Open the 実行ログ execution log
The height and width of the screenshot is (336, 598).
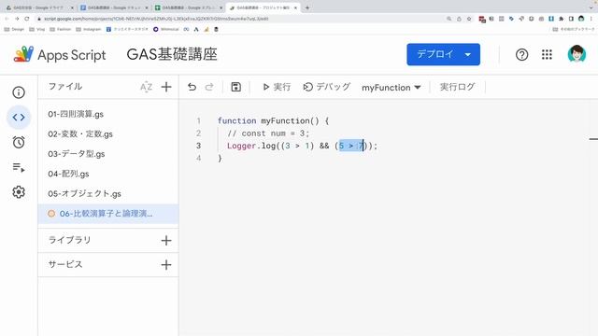tap(457, 87)
